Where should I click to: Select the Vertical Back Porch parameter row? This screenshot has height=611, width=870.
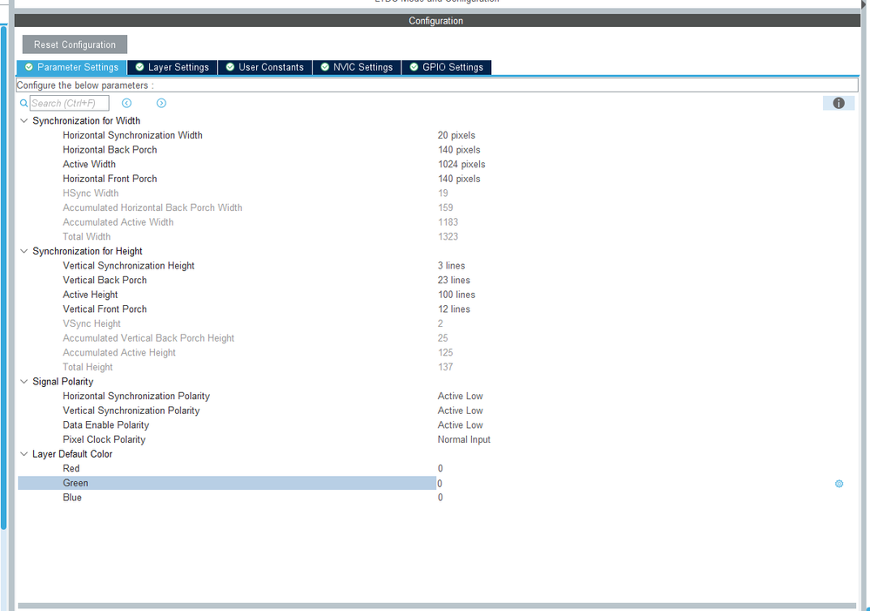(105, 280)
